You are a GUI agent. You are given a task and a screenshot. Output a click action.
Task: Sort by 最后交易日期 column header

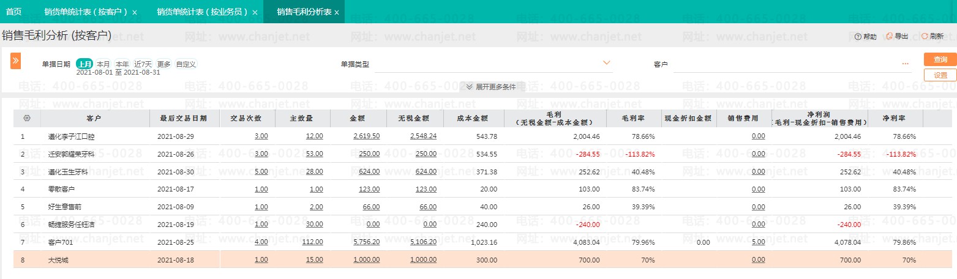coord(184,117)
